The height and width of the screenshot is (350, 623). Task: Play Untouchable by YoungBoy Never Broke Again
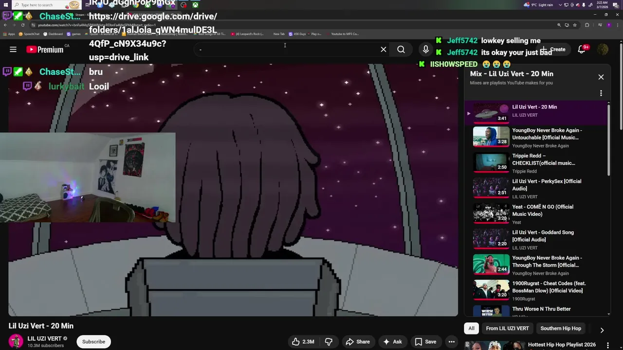click(x=535, y=138)
